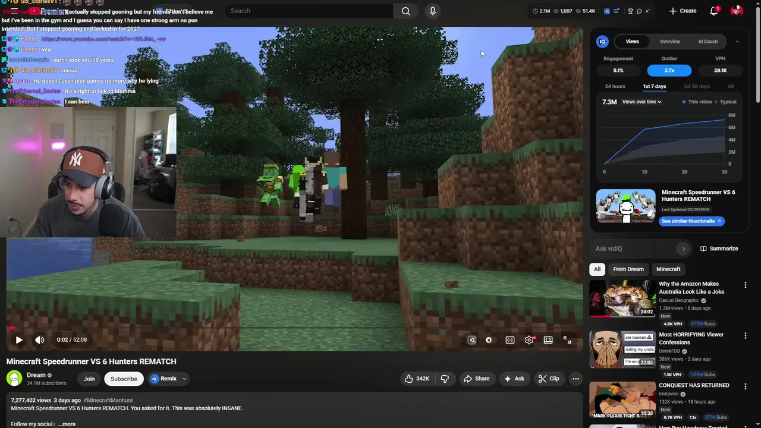Click into the Search field
The height and width of the screenshot is (428, 761).
309,11
